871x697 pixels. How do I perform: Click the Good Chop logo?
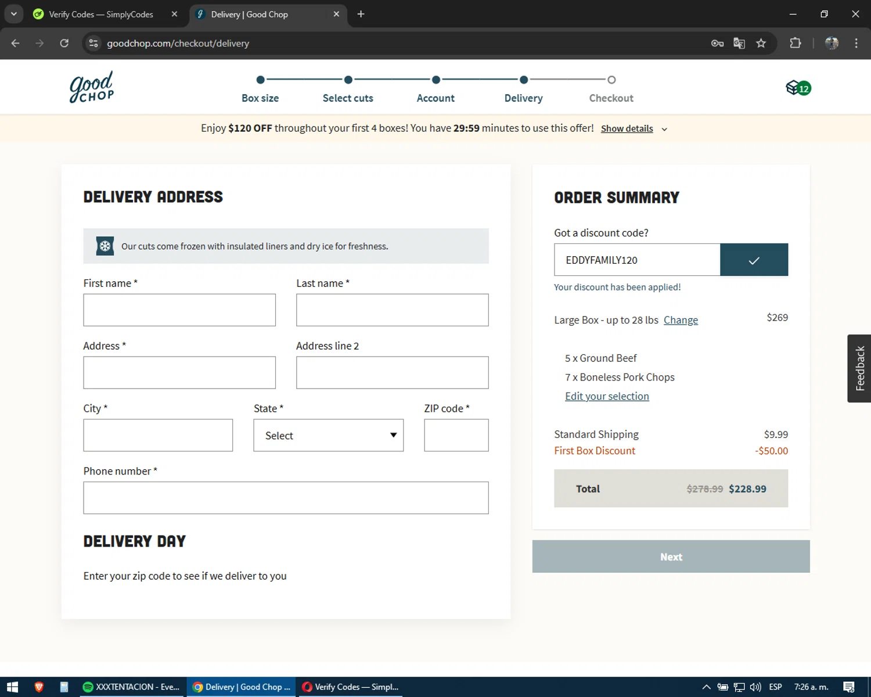92,87
